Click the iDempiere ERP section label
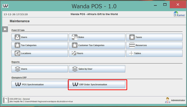The image size is (187, 107). (x=19, y=77)
